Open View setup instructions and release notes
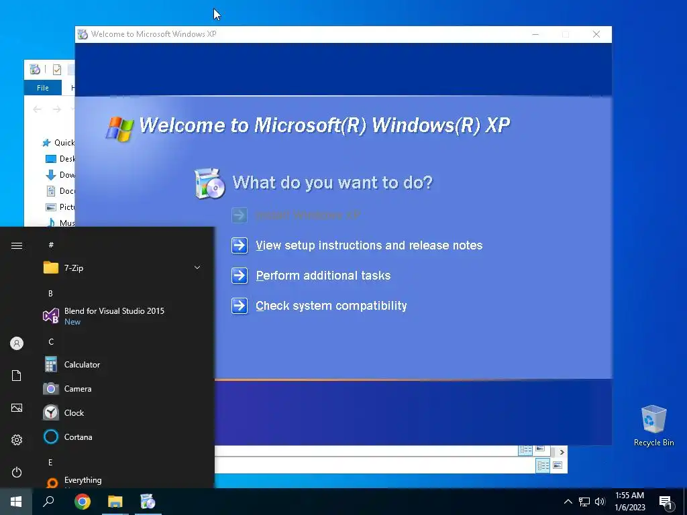 click(369, 245)
